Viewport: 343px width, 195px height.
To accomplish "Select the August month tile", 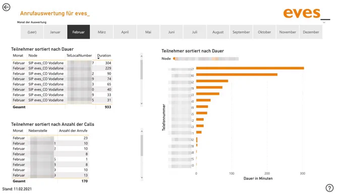I will 218,32.
